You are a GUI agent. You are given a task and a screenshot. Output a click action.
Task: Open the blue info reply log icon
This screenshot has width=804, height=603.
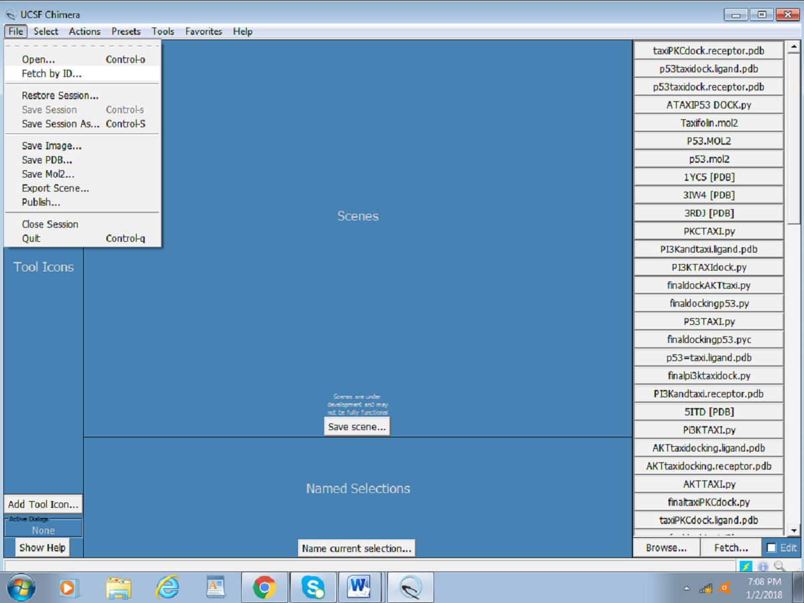[762, 566]
